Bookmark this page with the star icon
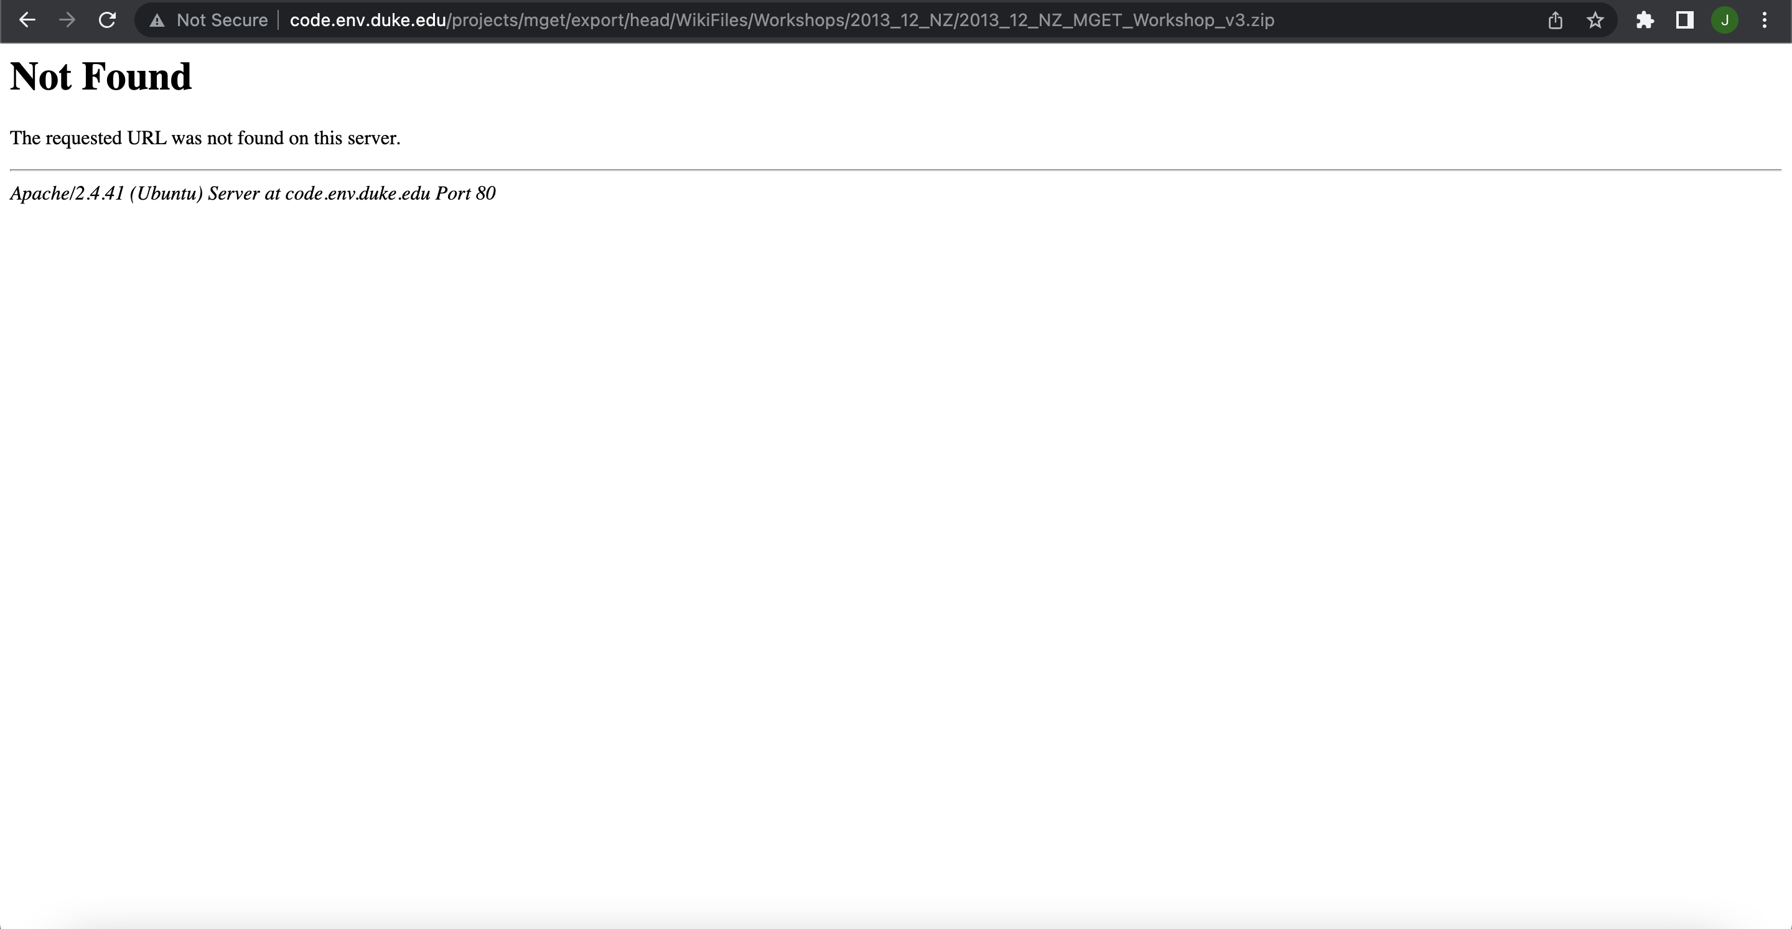 click(x=1595, y=20)
